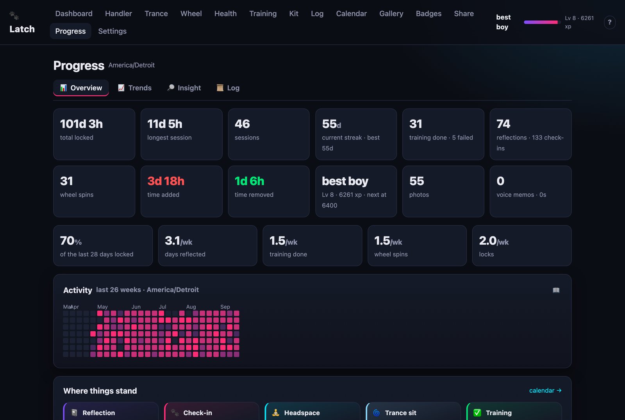This screenshot has height=420, width=625.
Task: Click the 1.5/wk training done card
Action: (x=312, y=246)
